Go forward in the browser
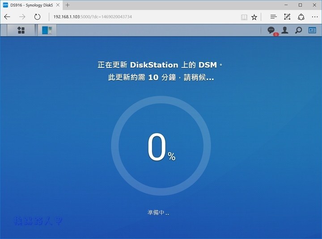The height and width of the screenshot is (239, 322). click(x=22, y=17)
